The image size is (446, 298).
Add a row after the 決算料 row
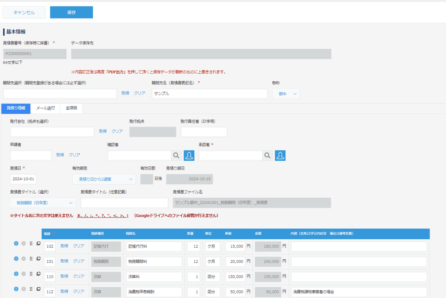click(16, 274)
